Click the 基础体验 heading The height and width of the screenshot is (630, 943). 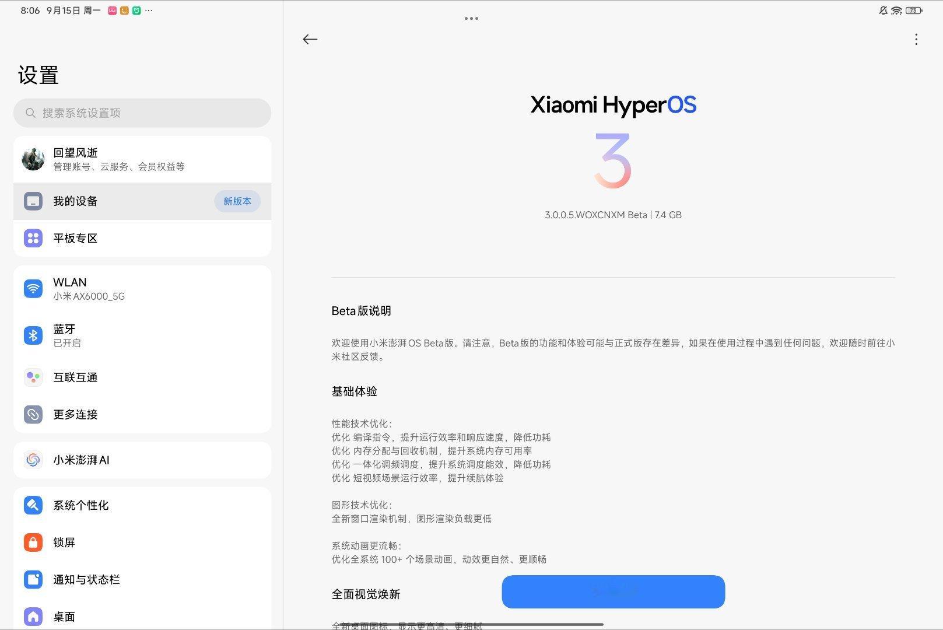point(354,391)
